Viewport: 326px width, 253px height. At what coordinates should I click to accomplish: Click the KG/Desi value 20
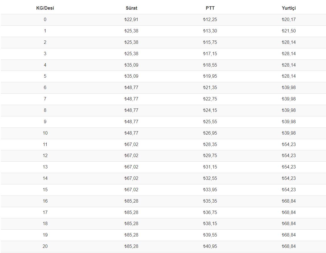(45, 246)
